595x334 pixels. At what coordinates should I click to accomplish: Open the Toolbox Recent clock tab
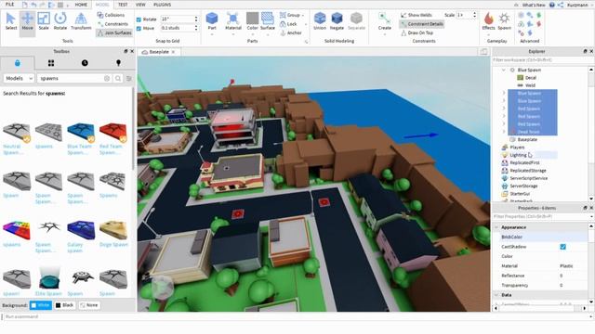coord(85,63)
